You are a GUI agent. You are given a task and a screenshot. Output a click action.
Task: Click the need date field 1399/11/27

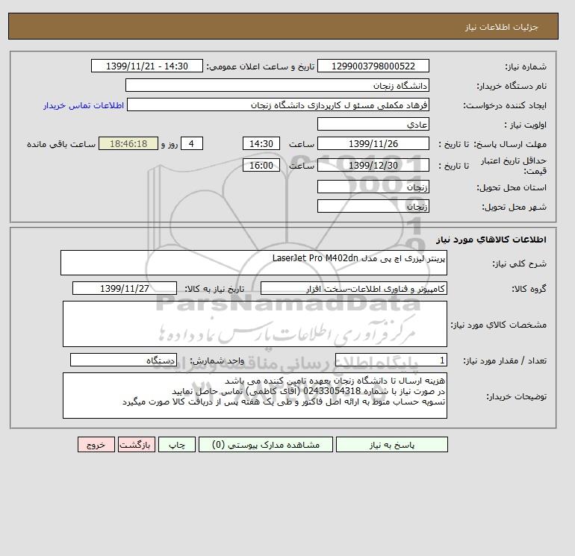(x=125, y=288)
